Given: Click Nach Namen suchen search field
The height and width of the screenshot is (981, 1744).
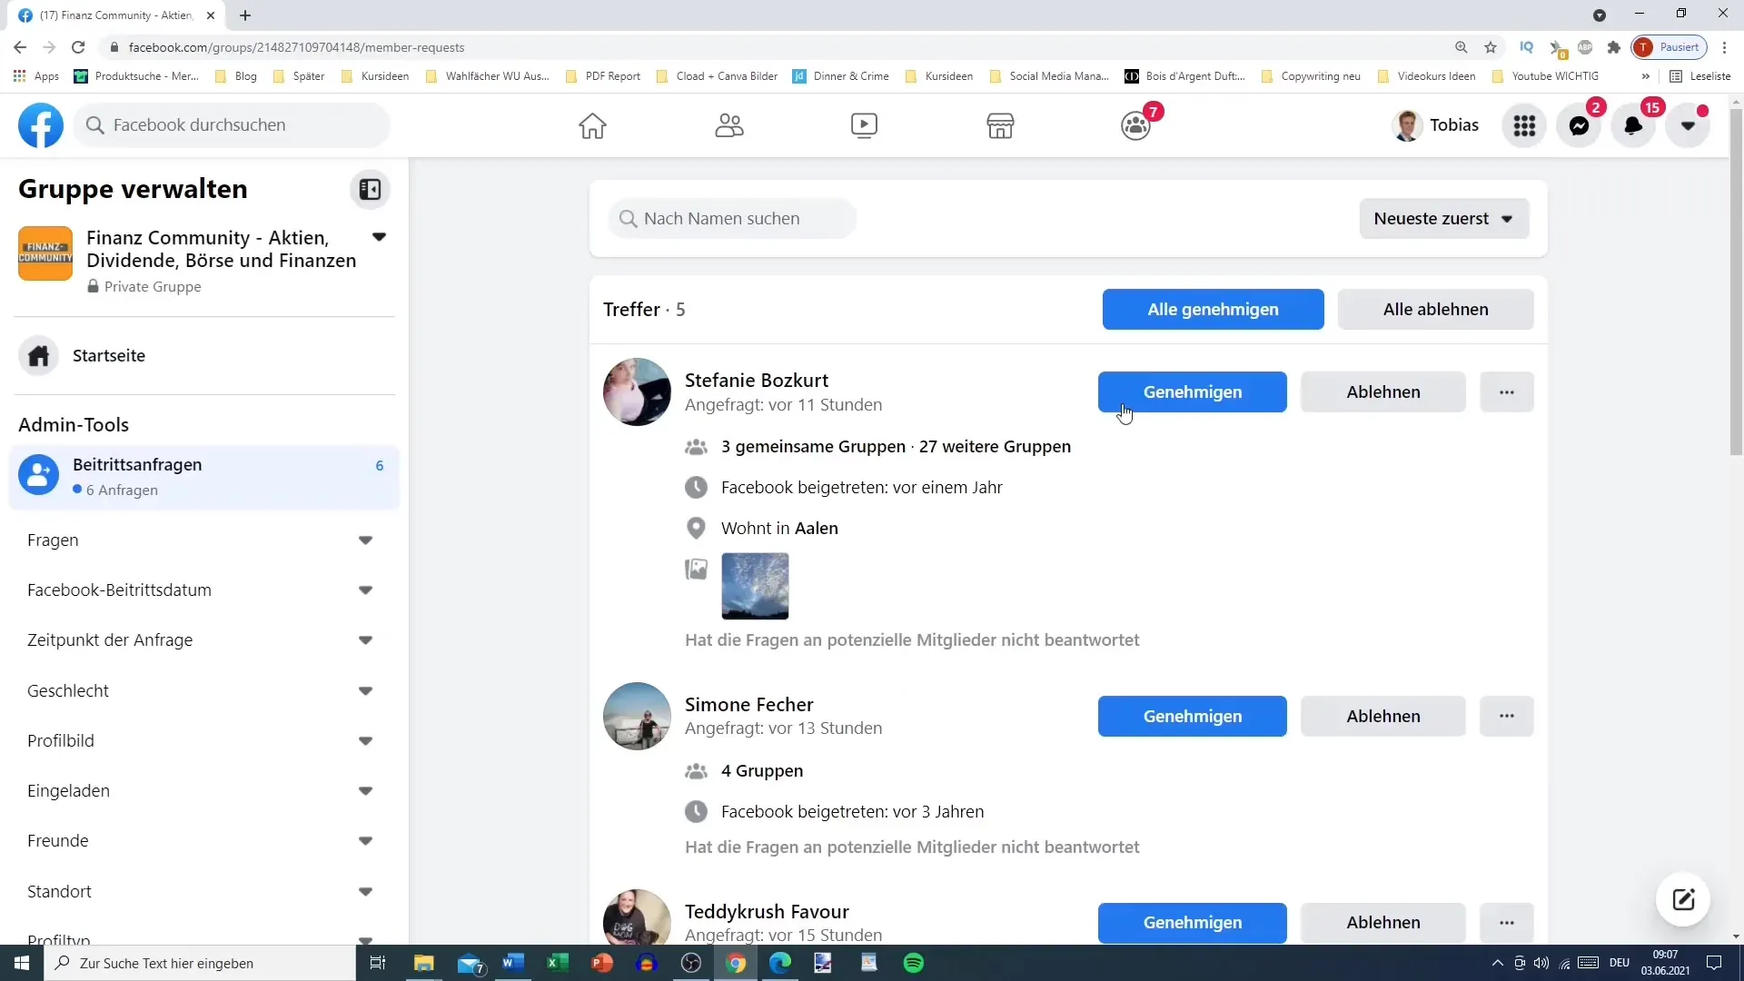Looking at the screenshot, I should pyautogui.click(x=732, y=219).
